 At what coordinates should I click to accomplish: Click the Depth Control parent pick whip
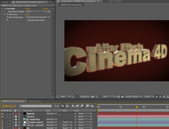[75, 122]
